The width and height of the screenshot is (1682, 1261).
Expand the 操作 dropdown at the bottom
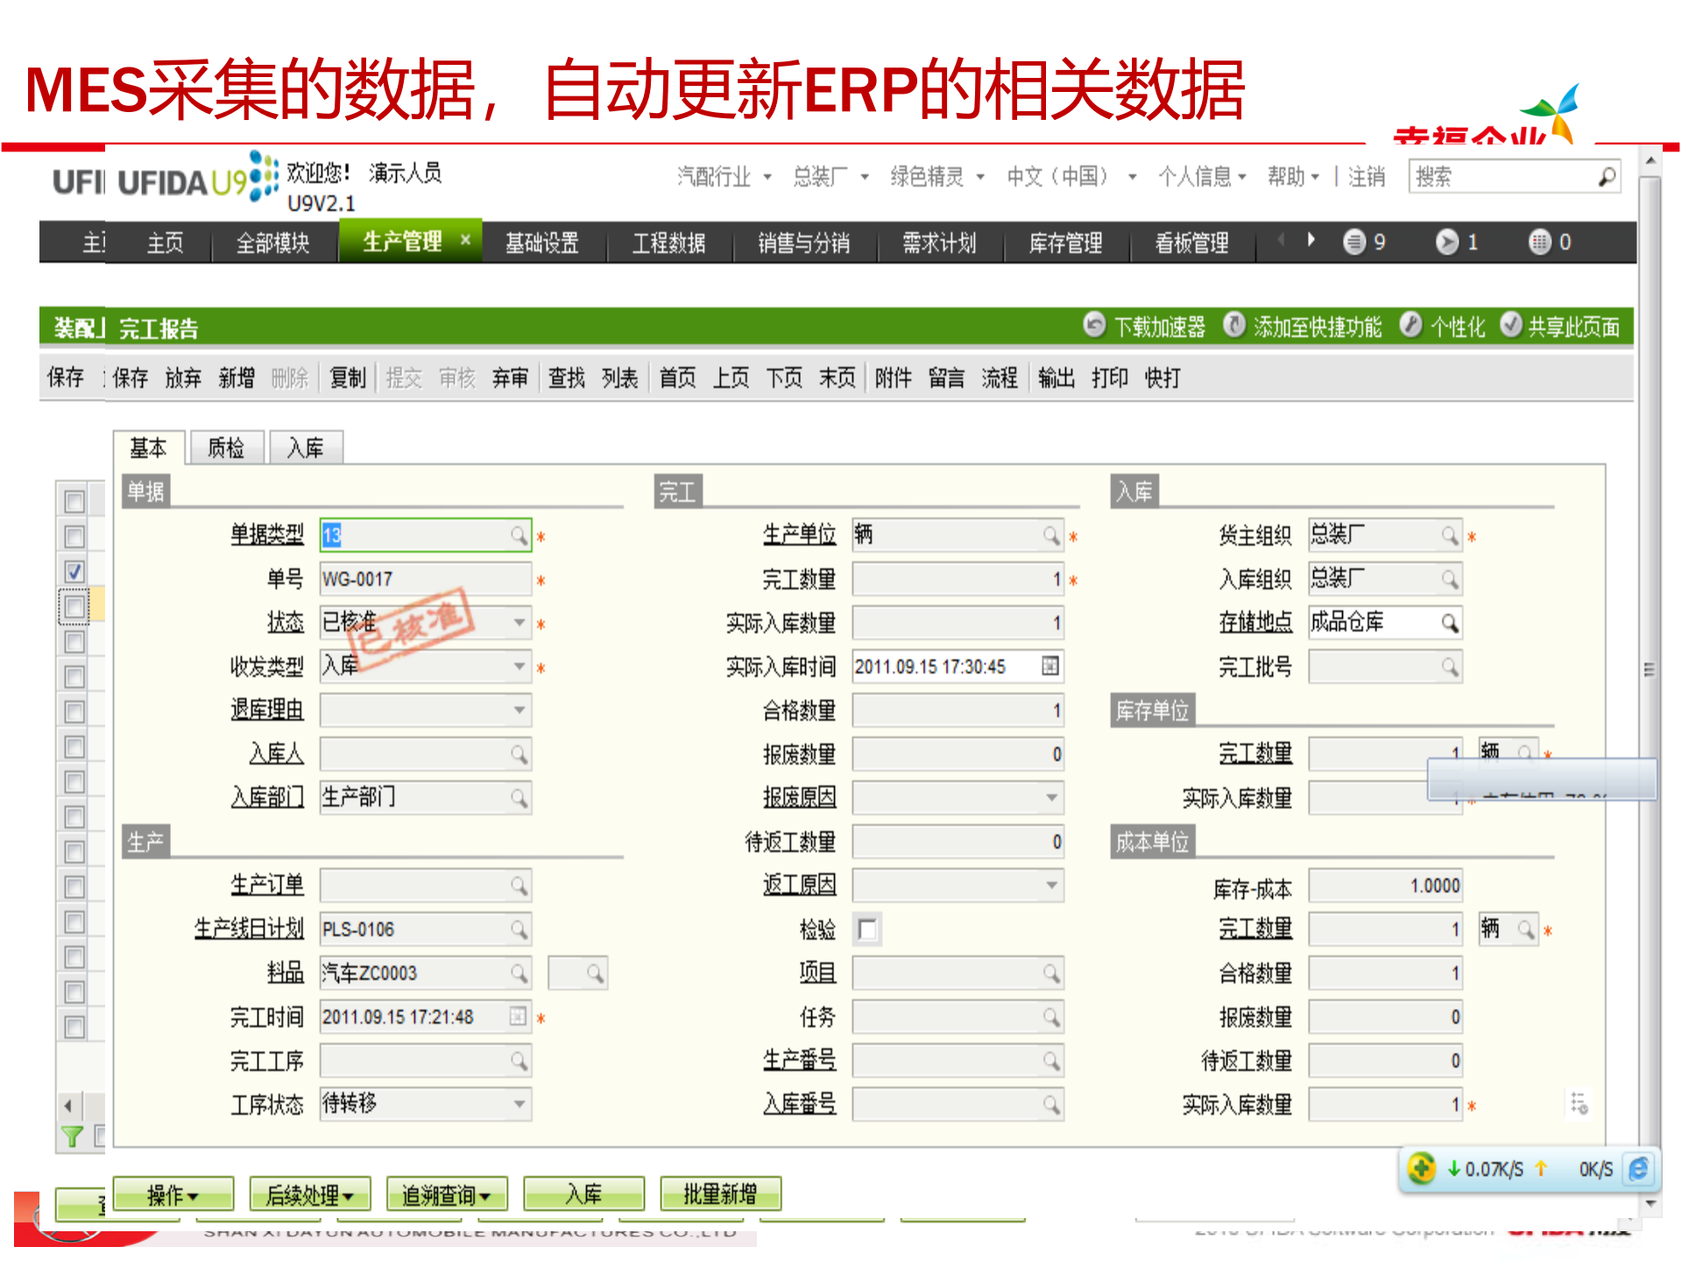pyautogui.click(x=172, y=1194)
